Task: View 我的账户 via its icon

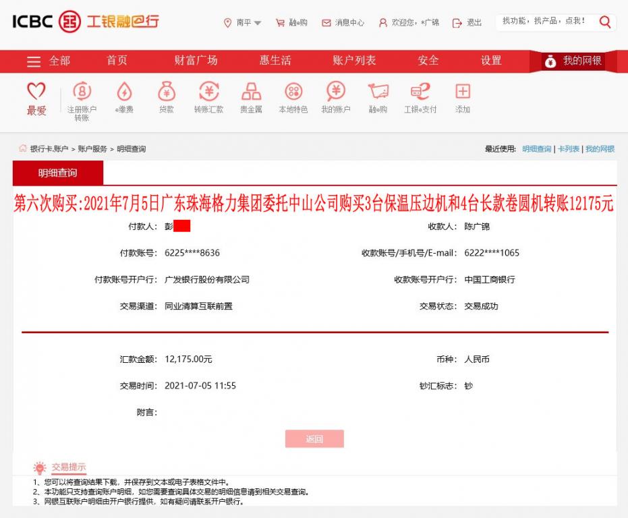Action: pos(335,96)
